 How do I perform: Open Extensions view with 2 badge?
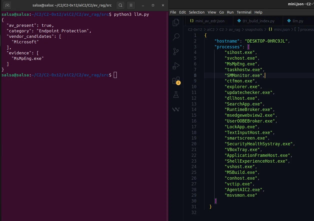[x=176, y=80]
